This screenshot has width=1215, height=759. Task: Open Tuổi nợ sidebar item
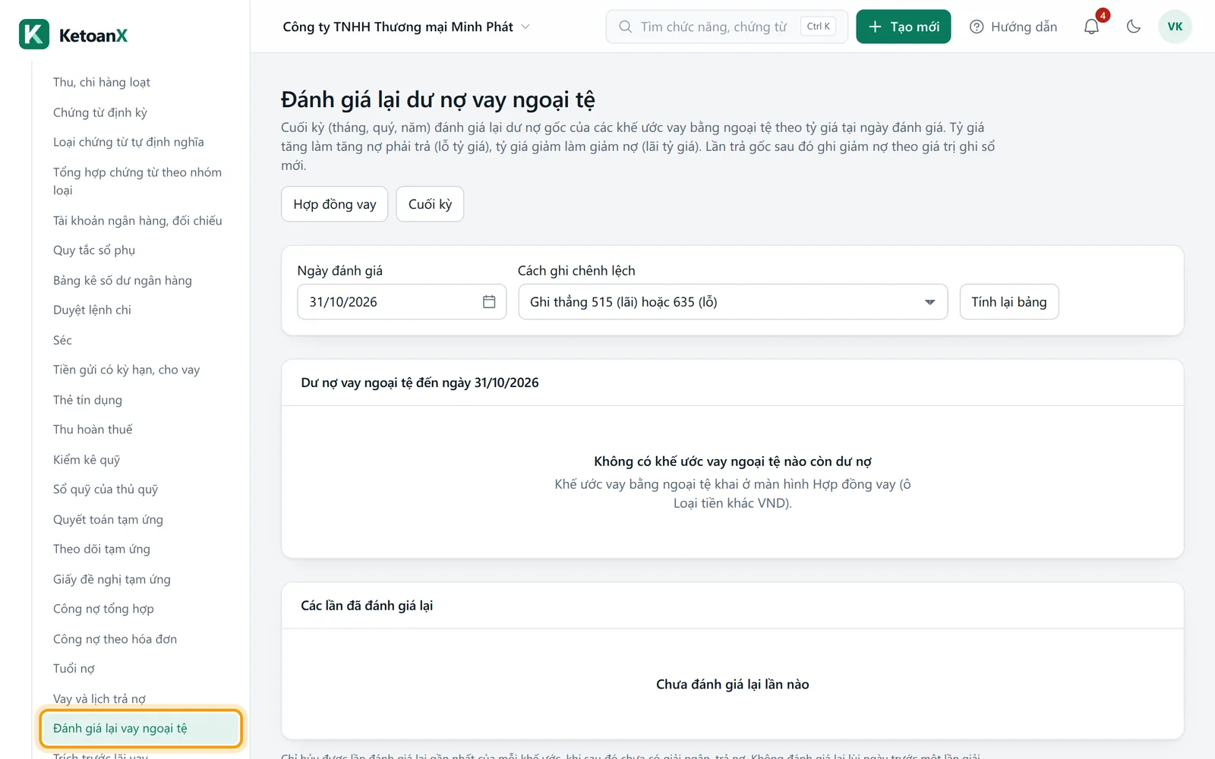(x=74, y=669)
